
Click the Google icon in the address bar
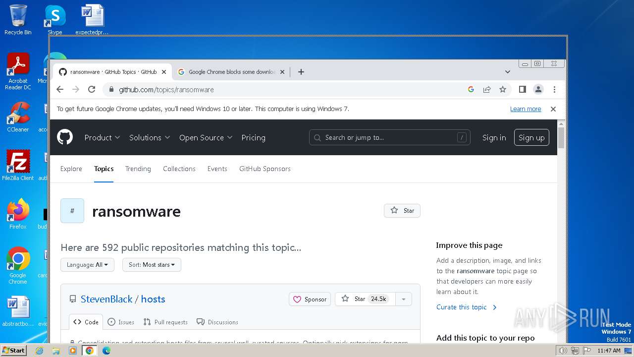(x=471, y=89)
